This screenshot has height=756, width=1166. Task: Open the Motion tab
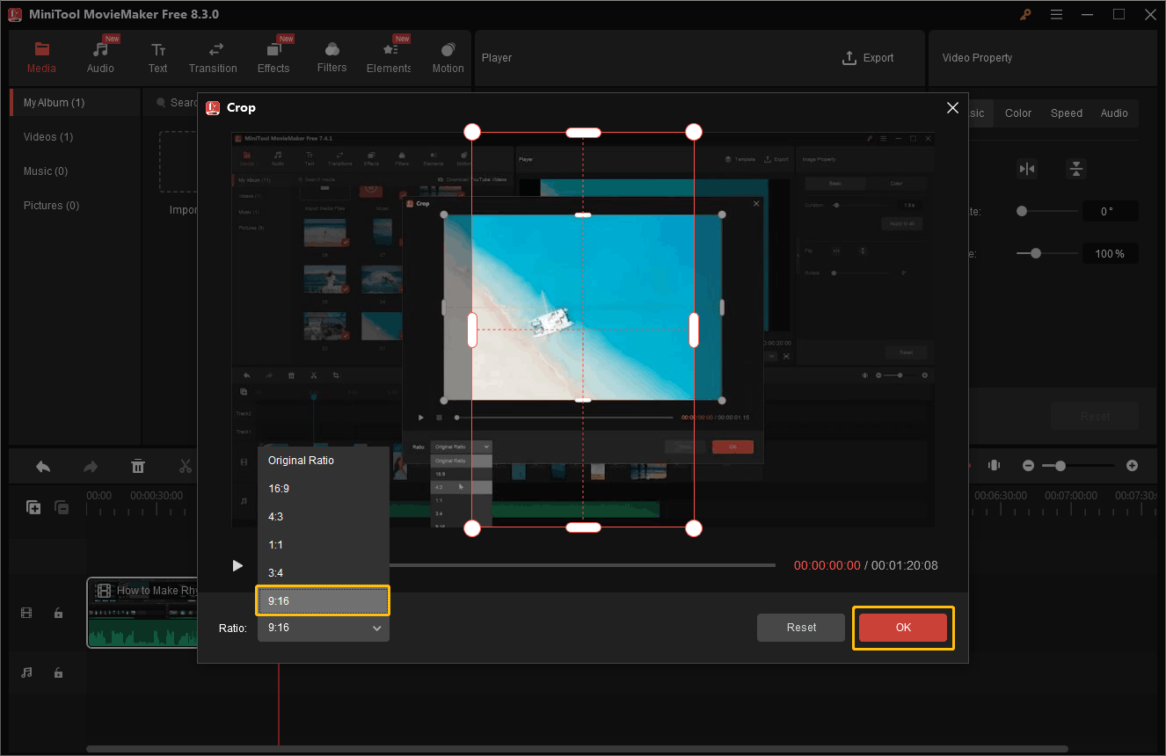pyautogui.click(x=448, y=58)
